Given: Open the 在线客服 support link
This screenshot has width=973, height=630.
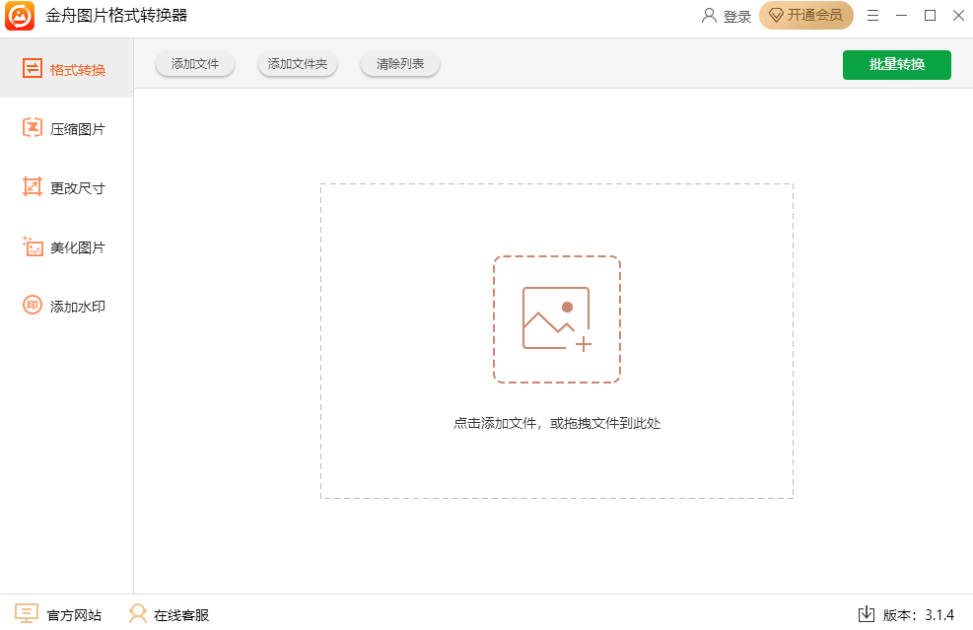Looking at the screenshot, I should point(170,614).
